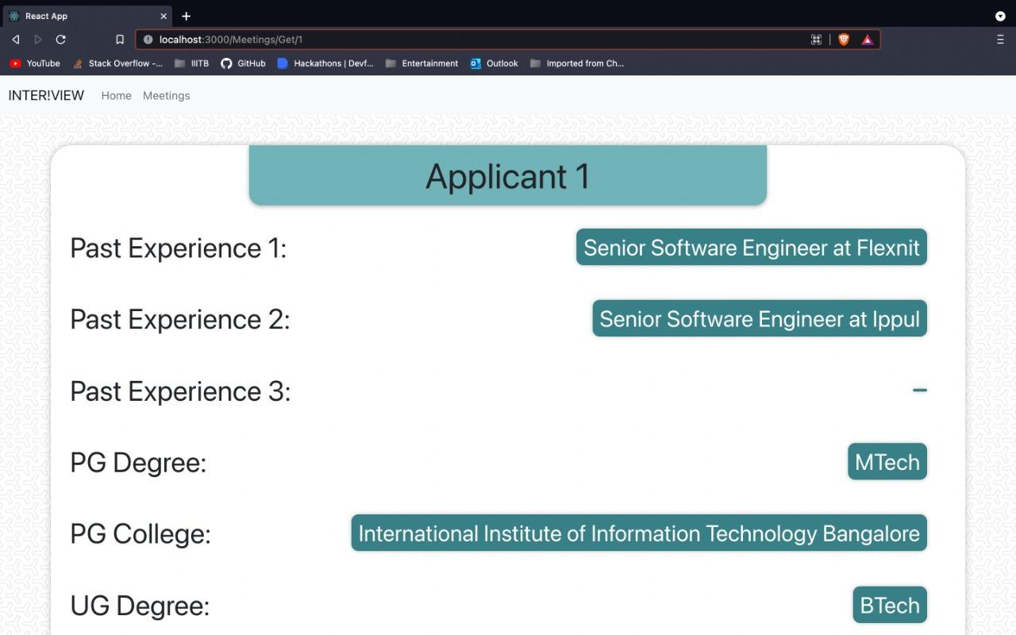Click the MTech badge
The width and height of the screenshot is (1016, 635).
click(887, 462)
